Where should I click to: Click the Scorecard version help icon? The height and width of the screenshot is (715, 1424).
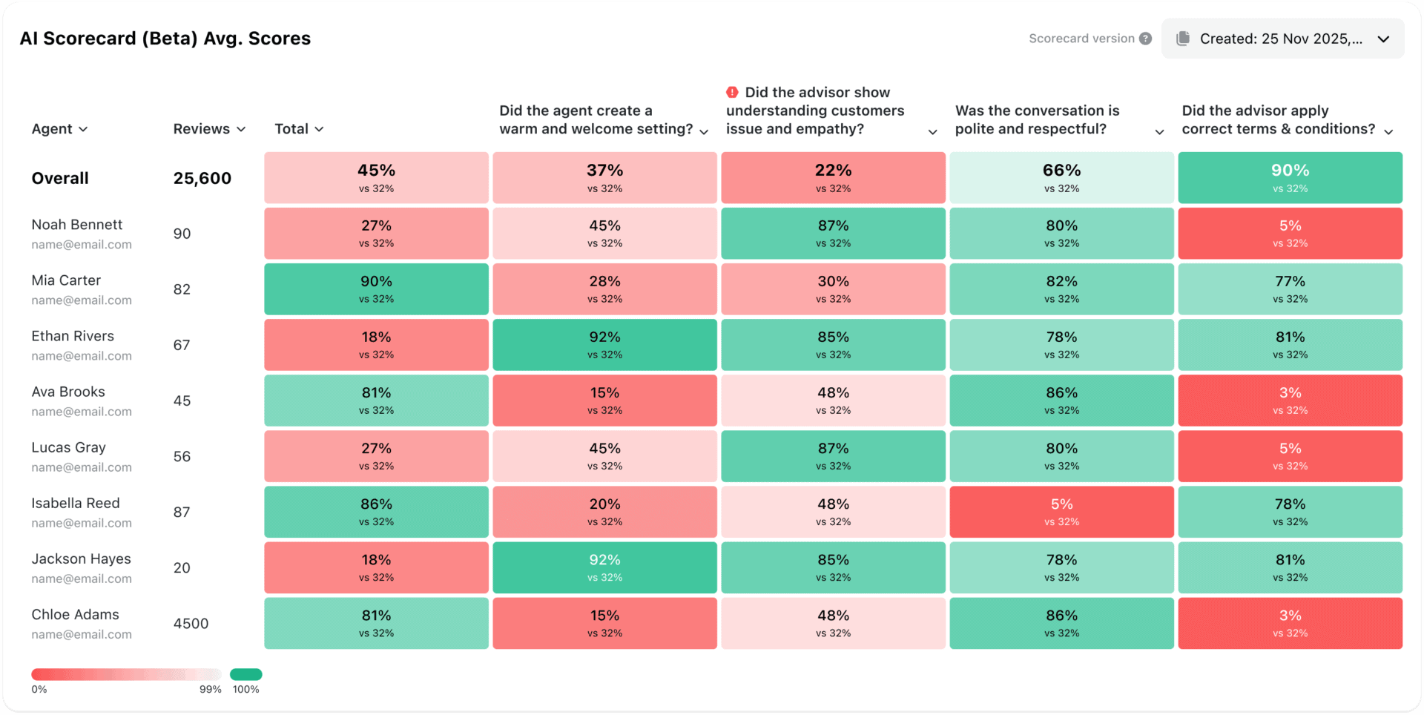point(1146,39)
